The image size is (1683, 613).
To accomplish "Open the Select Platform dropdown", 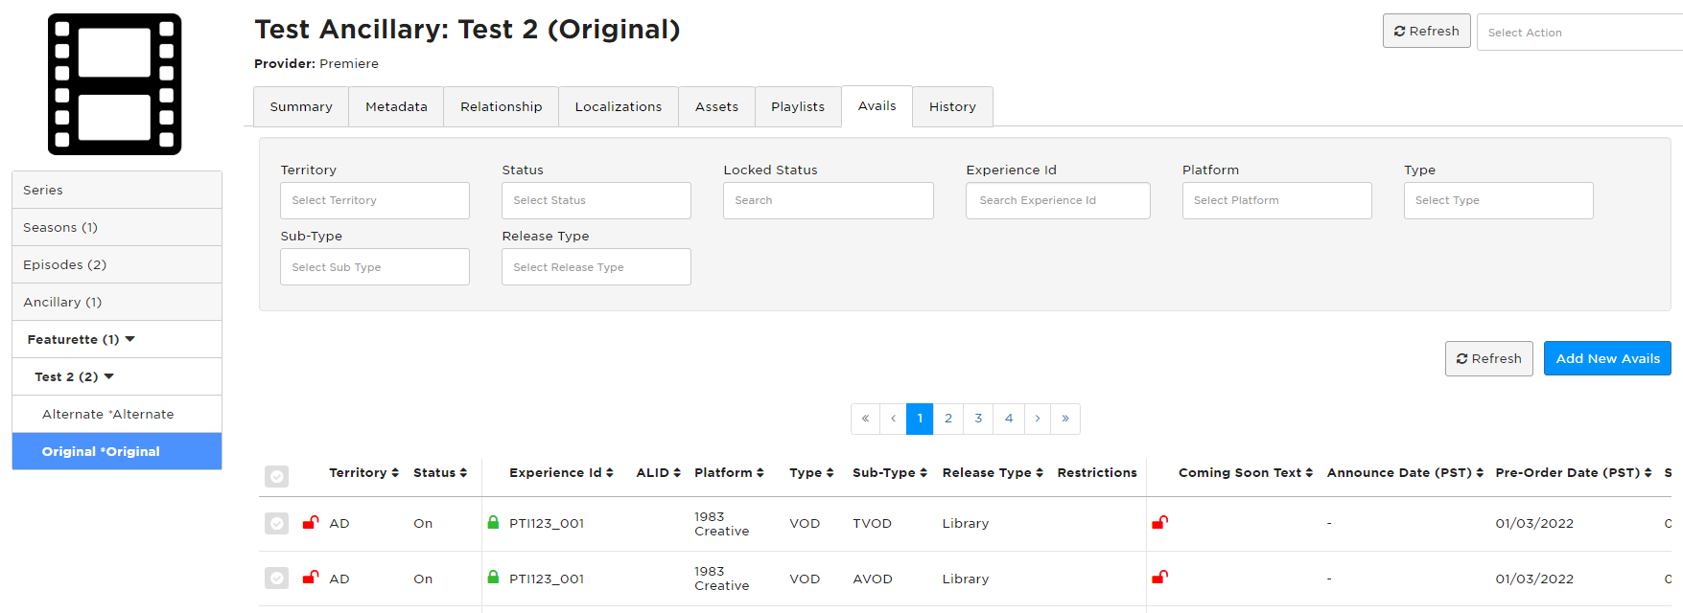I will [1277, 200].
